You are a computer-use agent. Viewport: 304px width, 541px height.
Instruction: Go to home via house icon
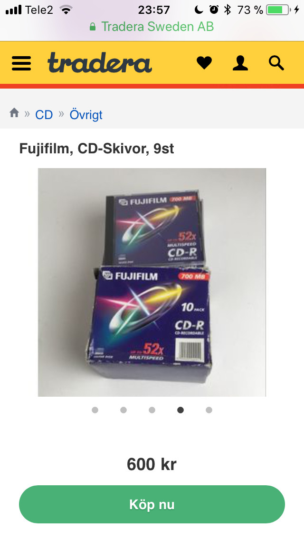click(14, 113)
